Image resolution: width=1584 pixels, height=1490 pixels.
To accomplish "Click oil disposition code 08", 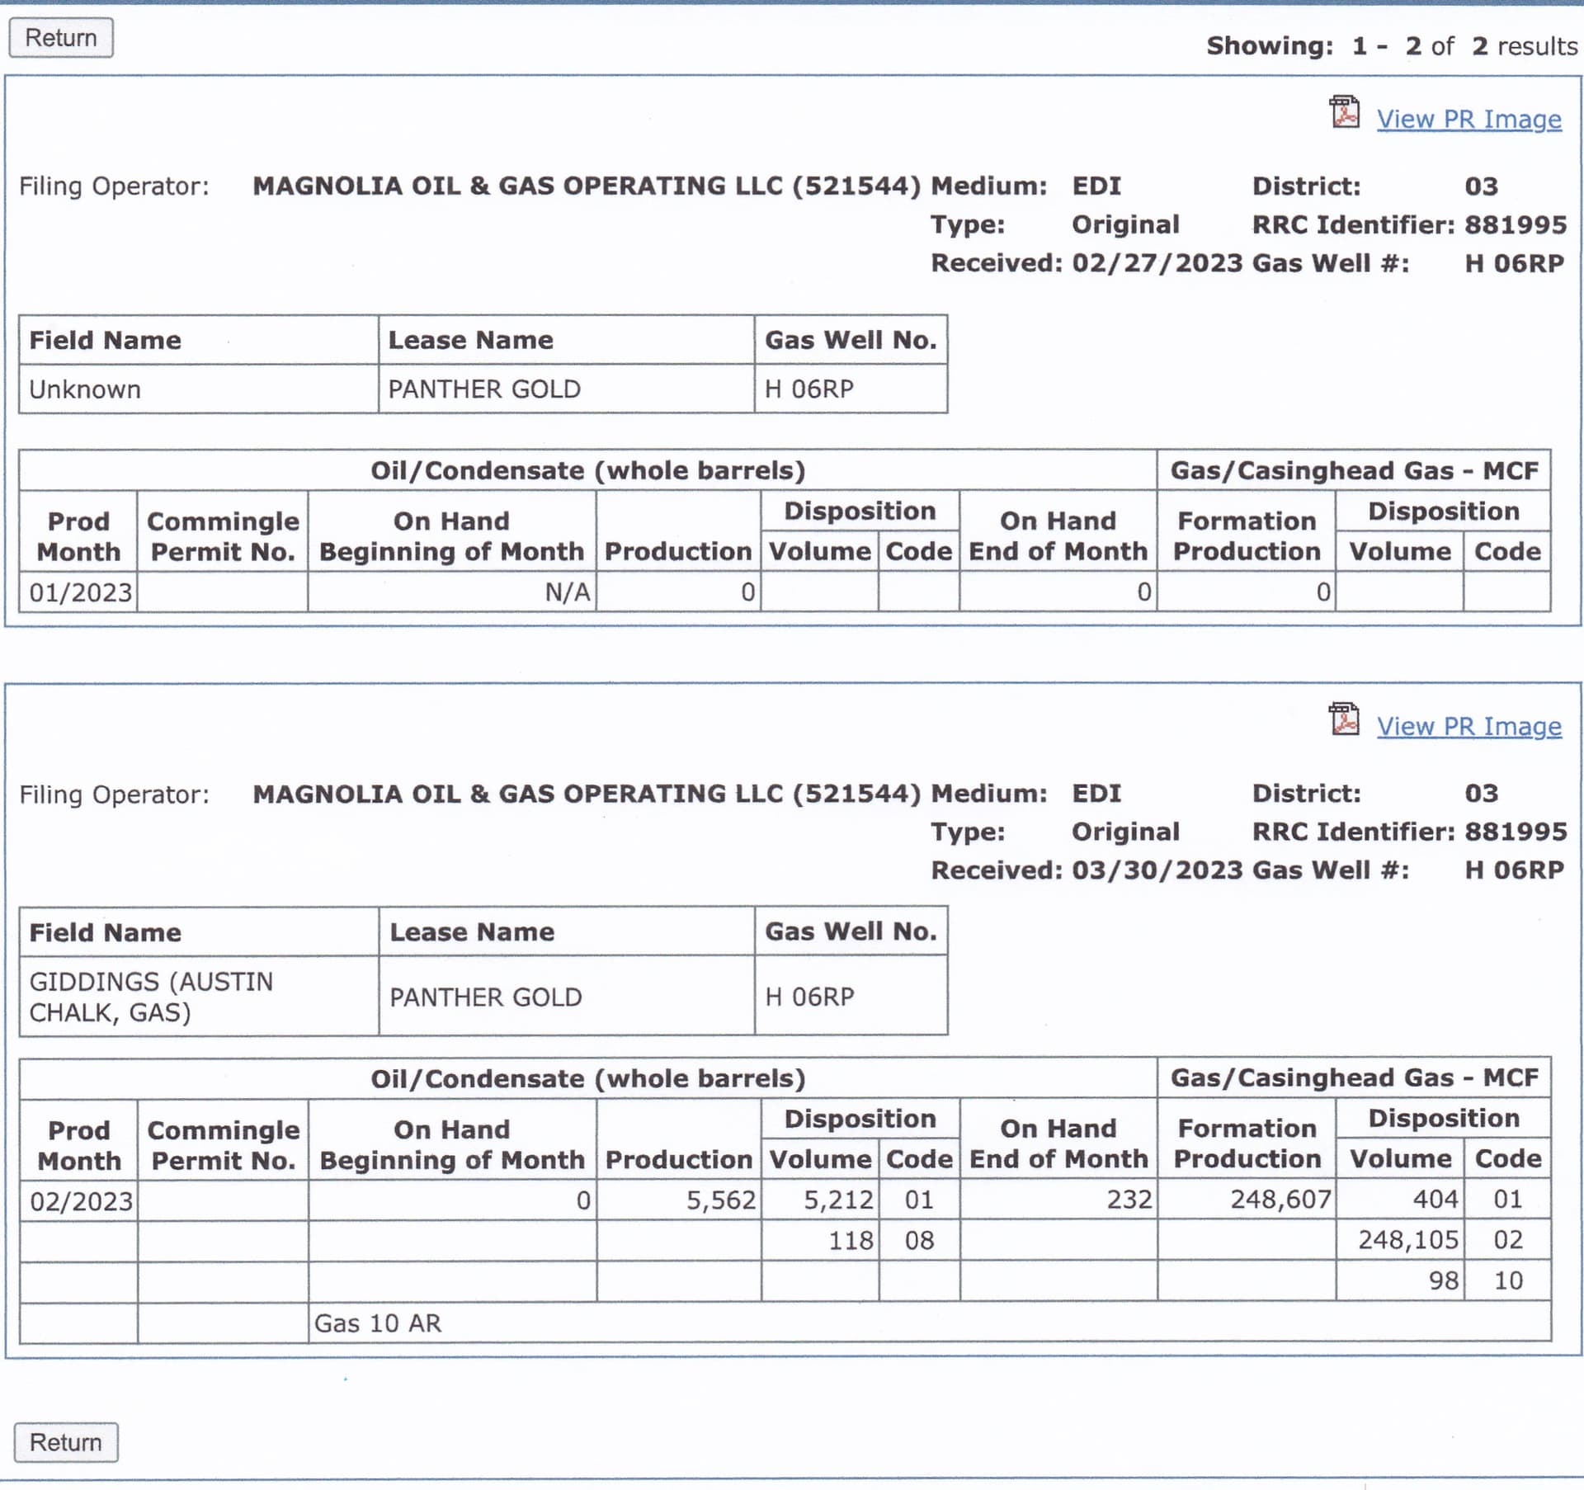I will tap(919, 1241).
